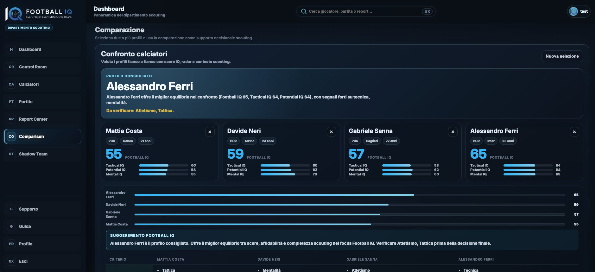Open the Calciatori section

click(x=42, y=84)
